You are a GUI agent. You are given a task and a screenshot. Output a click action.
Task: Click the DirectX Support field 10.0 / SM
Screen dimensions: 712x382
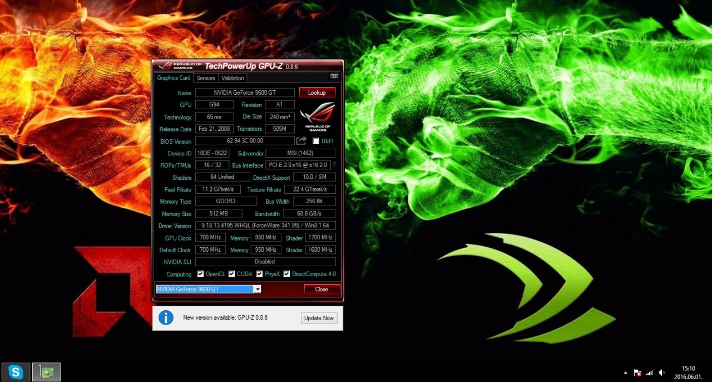(314, 177)
